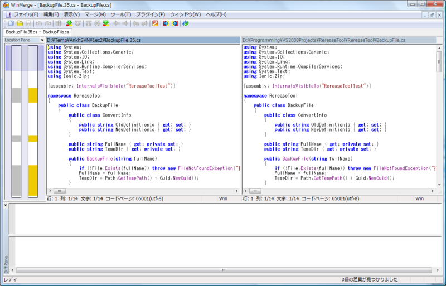The height and width of the screenshot is (286, 446).
Task: Click the Current Difference toolbar icon
Action: click(97, 23)
